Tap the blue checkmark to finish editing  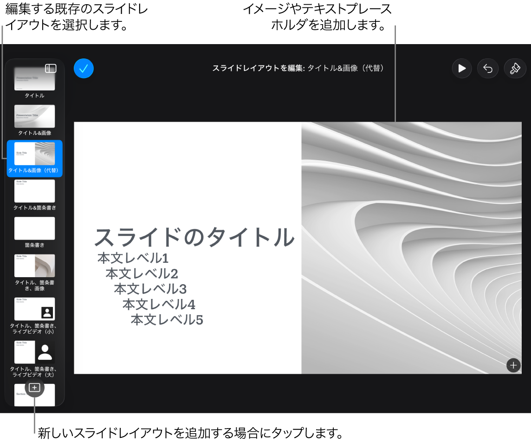[84, 68]
